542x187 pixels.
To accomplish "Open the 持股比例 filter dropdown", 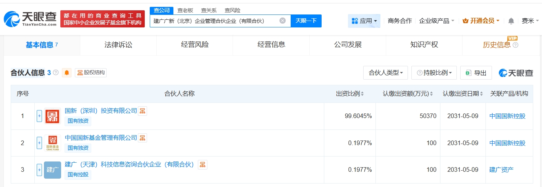I will [x=434, y=73].
